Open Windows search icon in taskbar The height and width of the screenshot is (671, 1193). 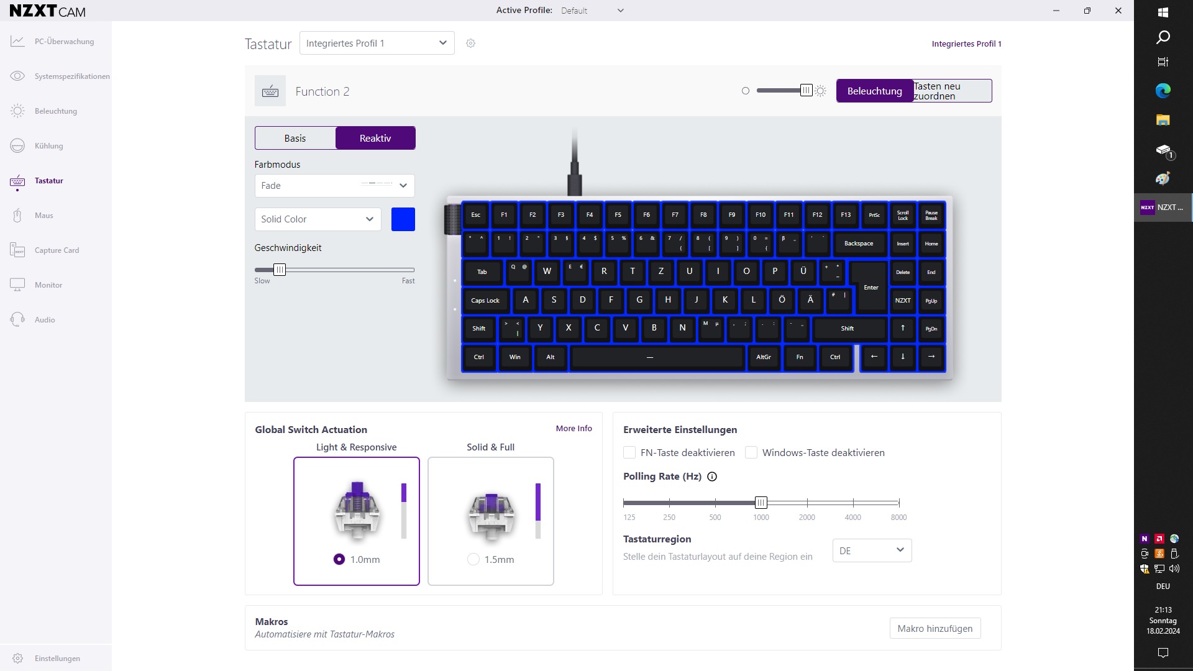point(1163,37)
